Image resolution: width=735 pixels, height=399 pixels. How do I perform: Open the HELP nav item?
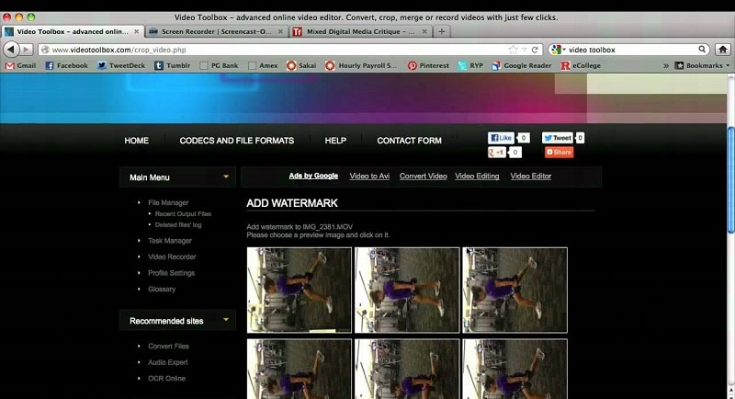pos(335,141)
